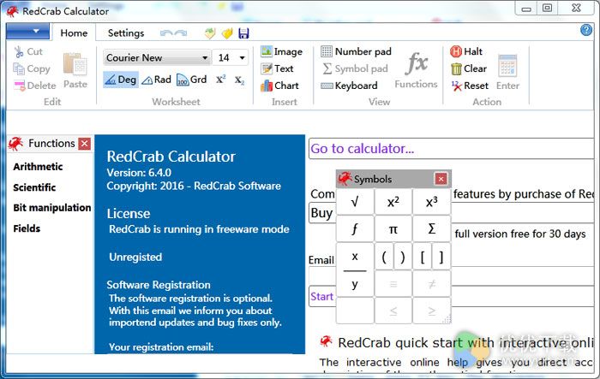Click the new document icon in quick toolbar
The width and height of the screenshot is (600, 379).
[x=210, y=33]
